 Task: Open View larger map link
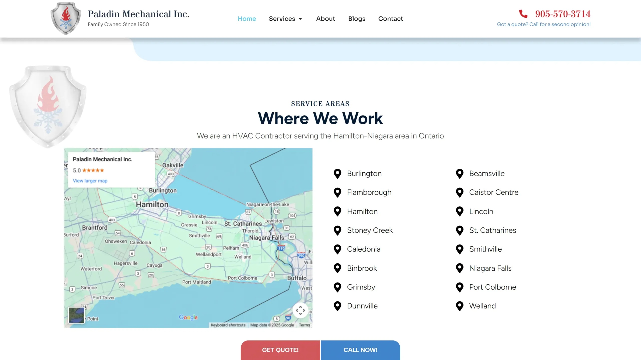click(90, 181)
